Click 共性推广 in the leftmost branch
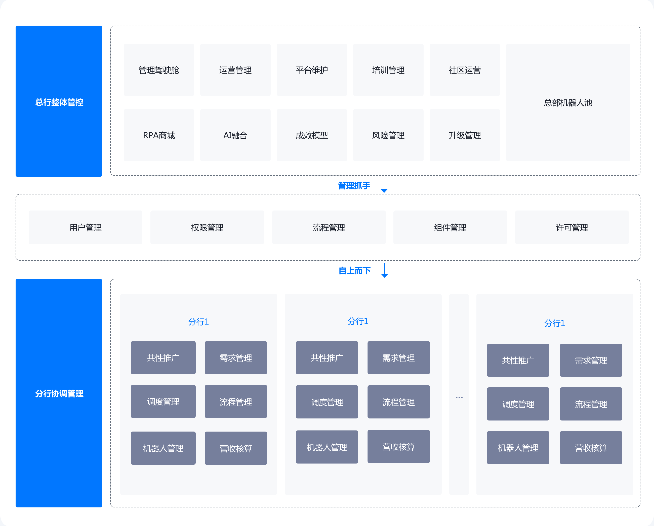Viewport: 654px width, 526px height. click(163, 358)
